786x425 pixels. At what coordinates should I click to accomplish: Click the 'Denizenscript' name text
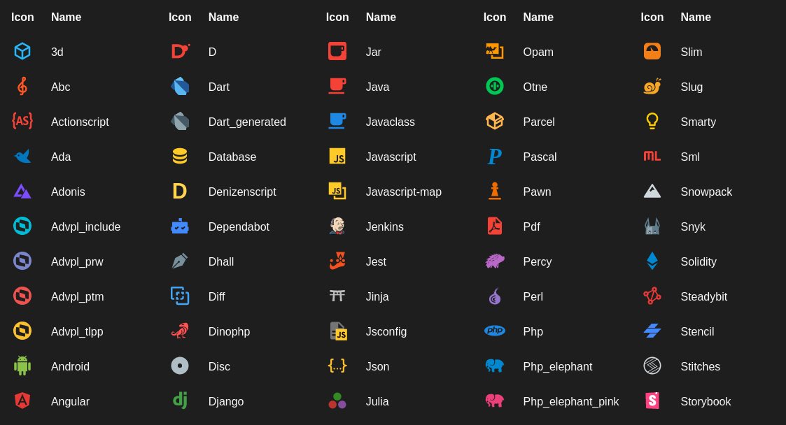(x=242, y=192)
